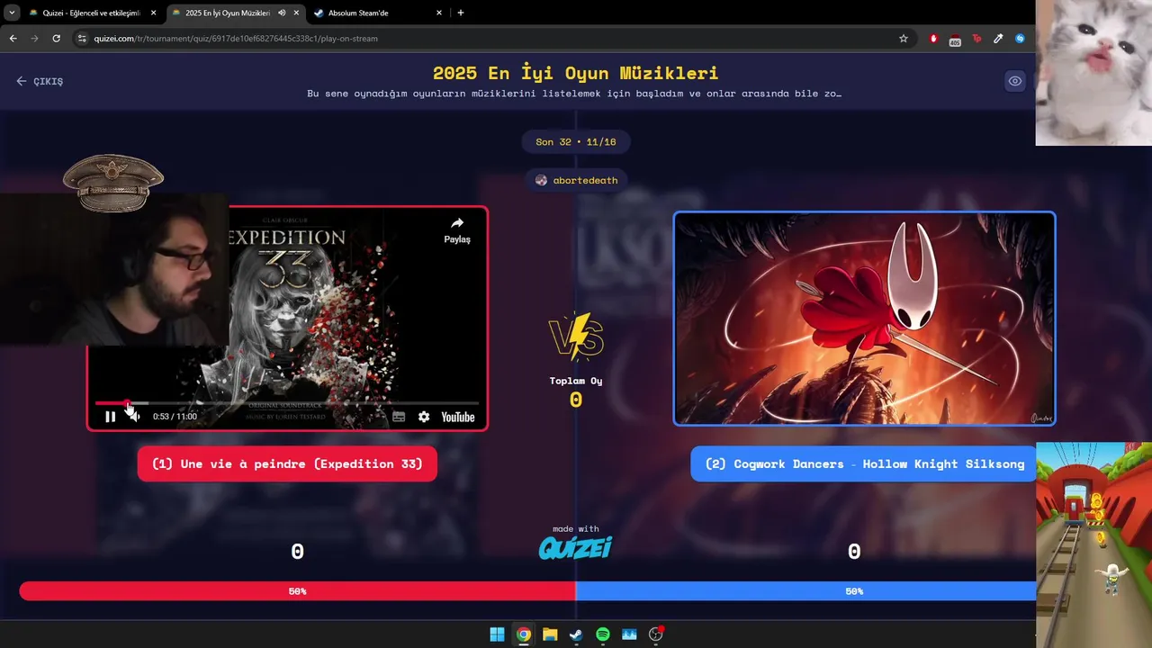Open OBS Studio from the taskbar
This screenshot has height=648, width=1152.
656,634
